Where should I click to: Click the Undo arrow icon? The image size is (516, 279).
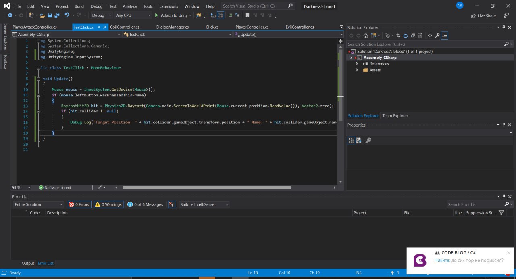point(67,15)
